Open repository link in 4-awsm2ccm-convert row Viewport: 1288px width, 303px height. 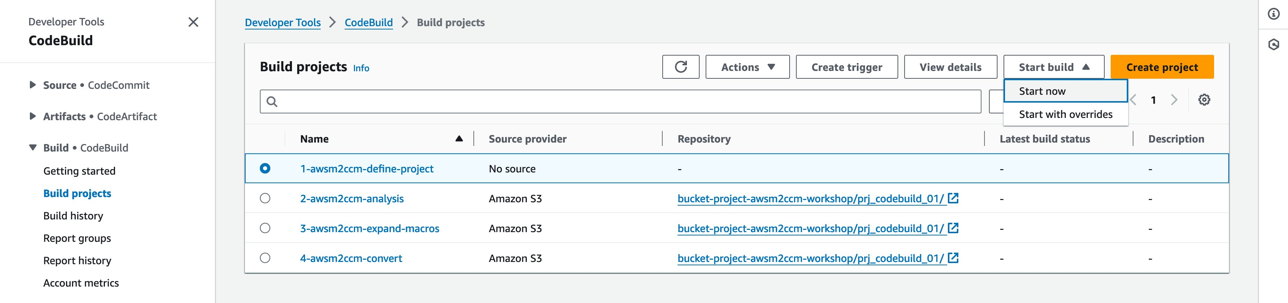tap(811, 259)
